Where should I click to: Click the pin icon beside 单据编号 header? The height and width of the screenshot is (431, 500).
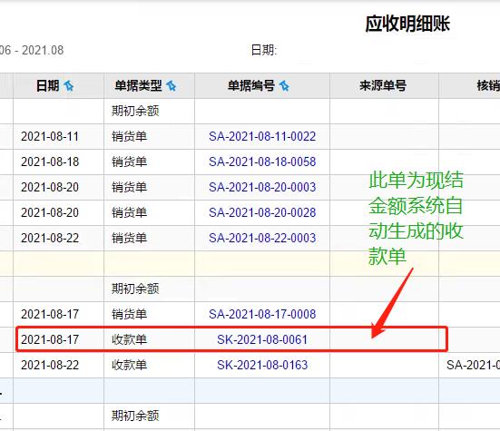(284, 86)
